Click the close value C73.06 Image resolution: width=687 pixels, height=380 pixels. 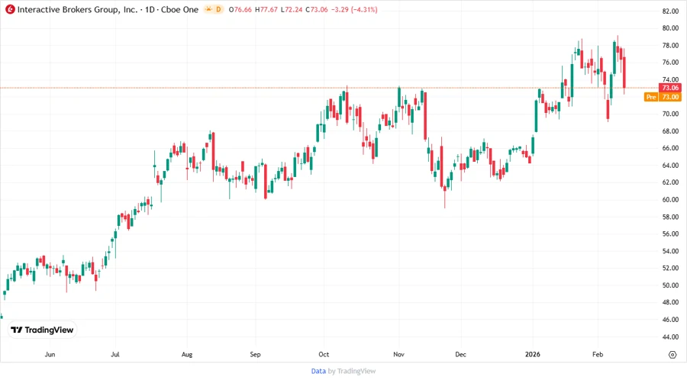[316, 10]
